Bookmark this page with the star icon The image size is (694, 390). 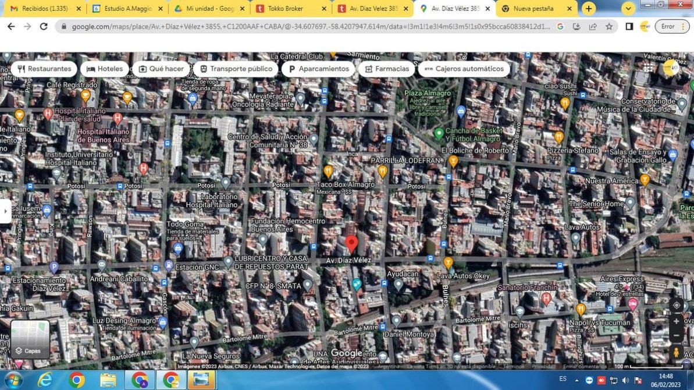pyautogui.click(x=609, y=27)
